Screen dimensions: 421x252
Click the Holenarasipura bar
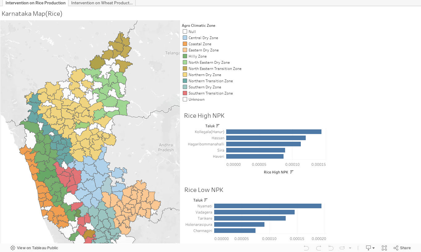239,224
